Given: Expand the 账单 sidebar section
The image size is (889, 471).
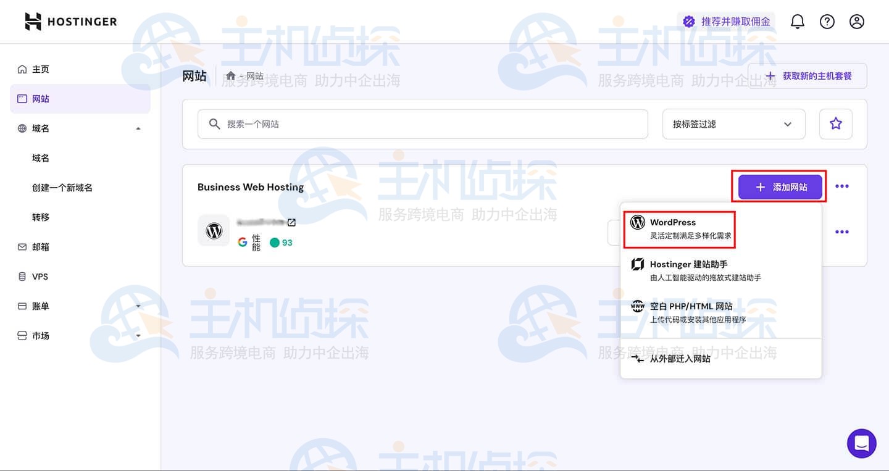Looking at the screenshot, I should [x=138, y=306].
